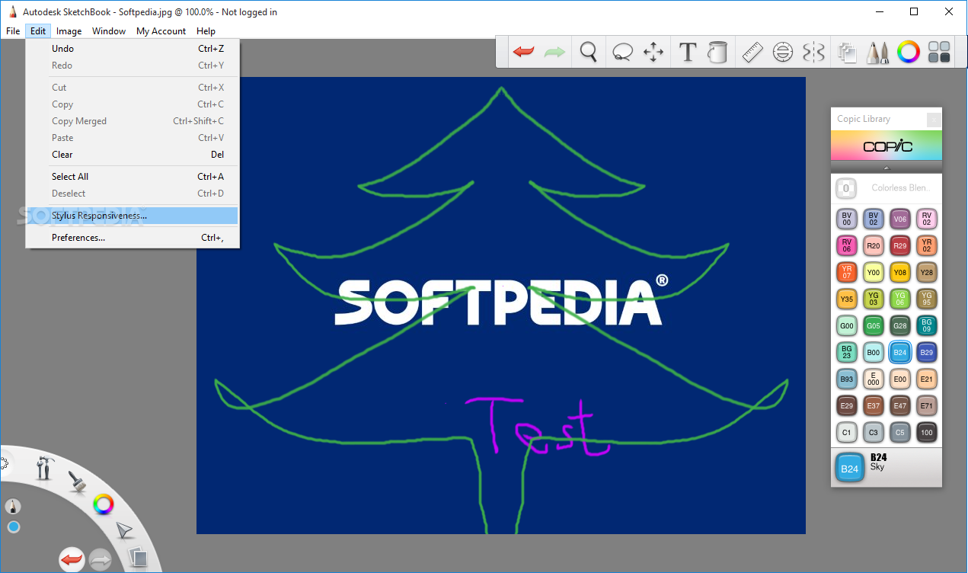The height and width of the screenshot is (573, 968).
Task: Select the Text tool
Action: (x=688, y=52)
